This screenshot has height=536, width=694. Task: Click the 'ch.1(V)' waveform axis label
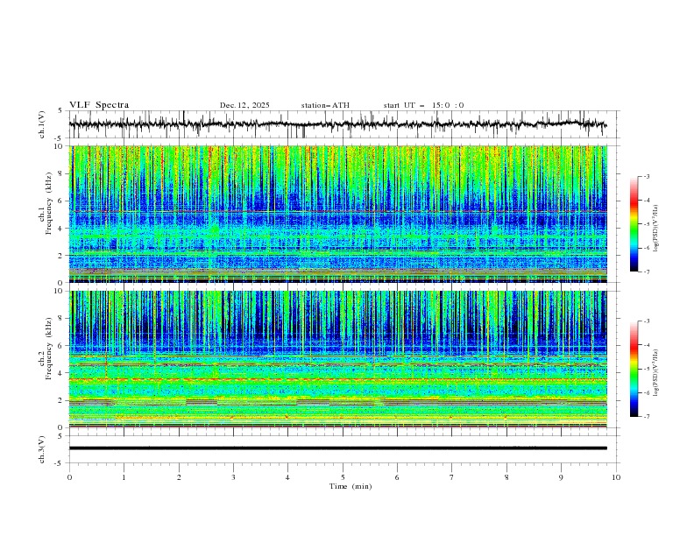(x=42, y=124)
